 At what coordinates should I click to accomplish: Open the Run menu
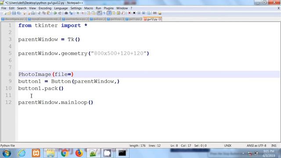pos(98,8)
